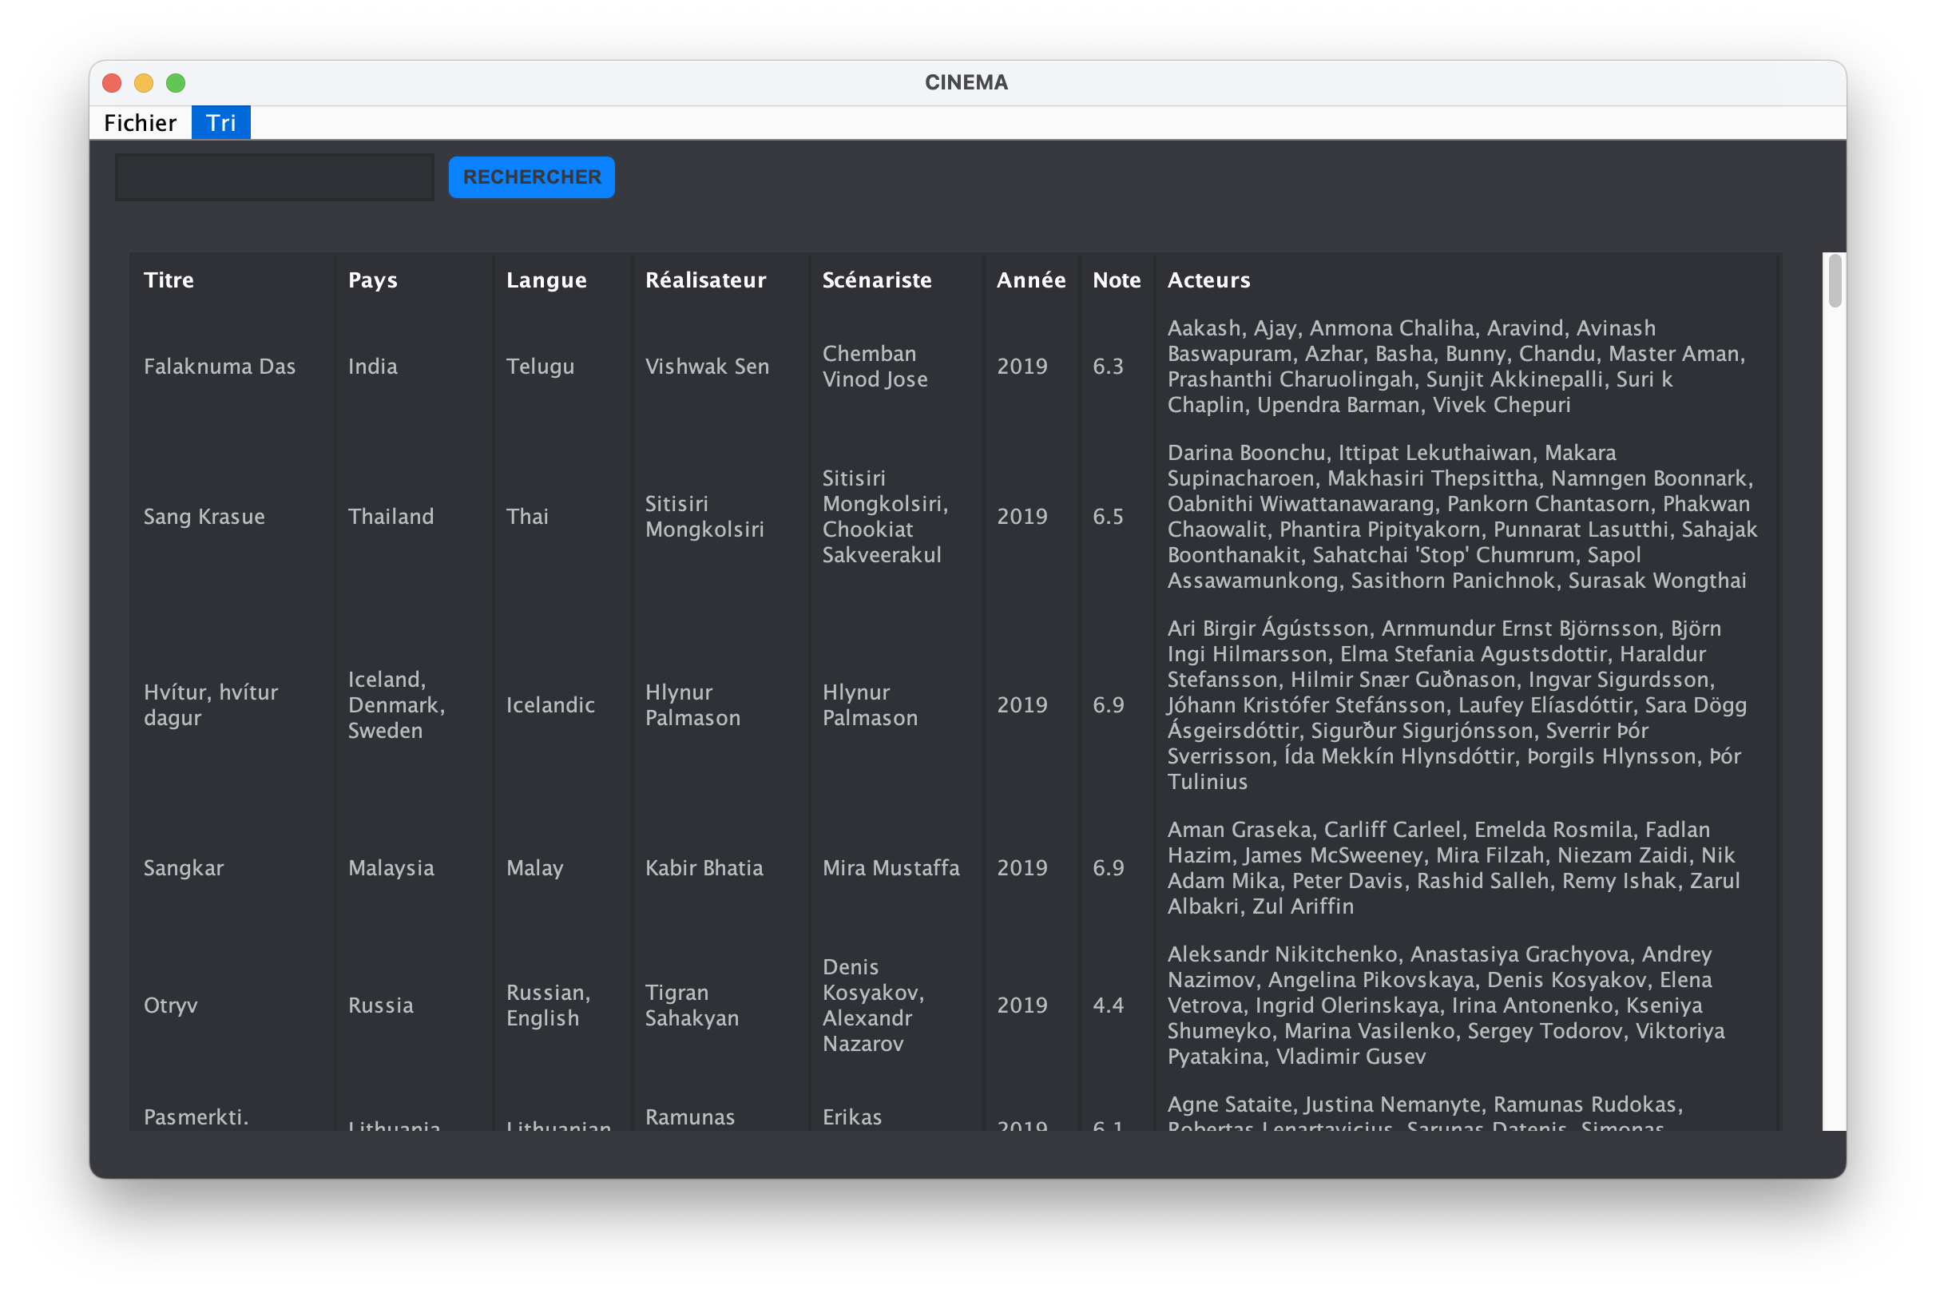The height and width of the screenshot is (1297, 1936).
Task: Click the Iceland, Denmark, Sweden cell
Action: tap(397, 704)
